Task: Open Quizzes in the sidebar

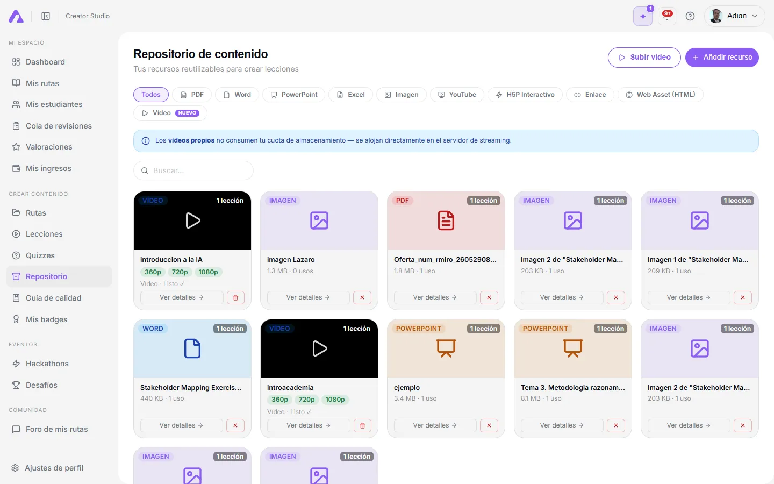Action: tap(59, 255)
